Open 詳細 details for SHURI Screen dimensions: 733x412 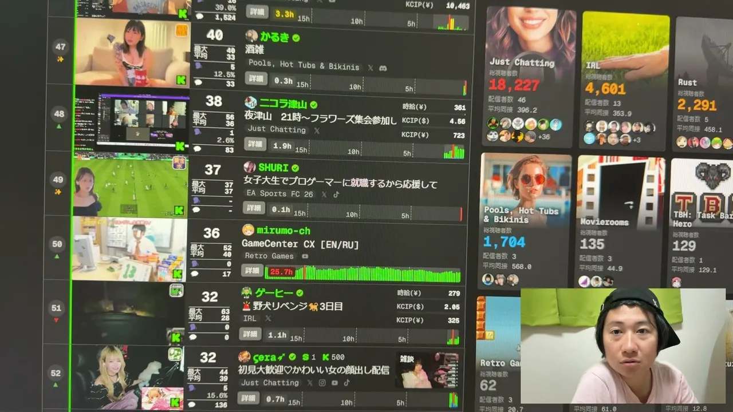click(254, 208)
